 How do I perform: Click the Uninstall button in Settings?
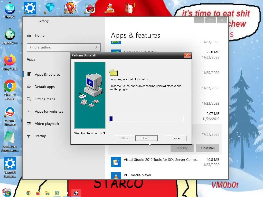208,148
